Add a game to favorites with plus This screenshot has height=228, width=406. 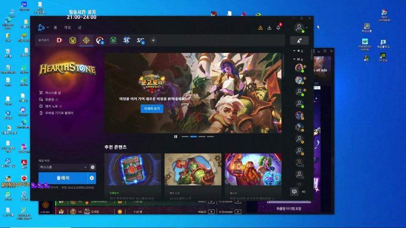[x=153, y=40]
